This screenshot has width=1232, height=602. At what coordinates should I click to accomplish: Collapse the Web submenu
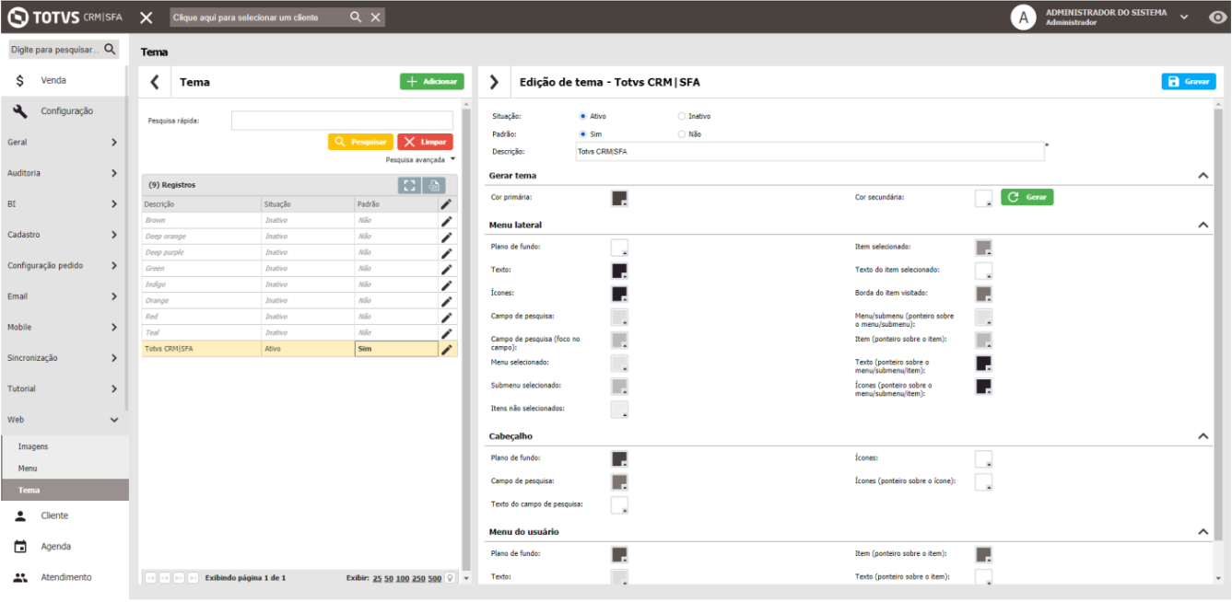pyautogui.click(x=113, y=420)
